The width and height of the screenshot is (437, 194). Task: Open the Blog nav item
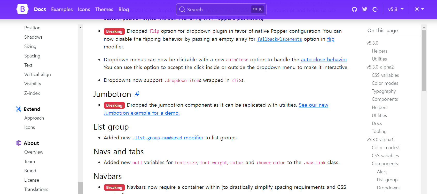(124, 9)
